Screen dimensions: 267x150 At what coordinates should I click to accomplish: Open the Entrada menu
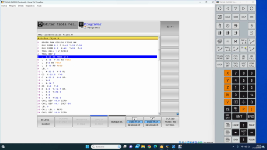pos(20,6)
